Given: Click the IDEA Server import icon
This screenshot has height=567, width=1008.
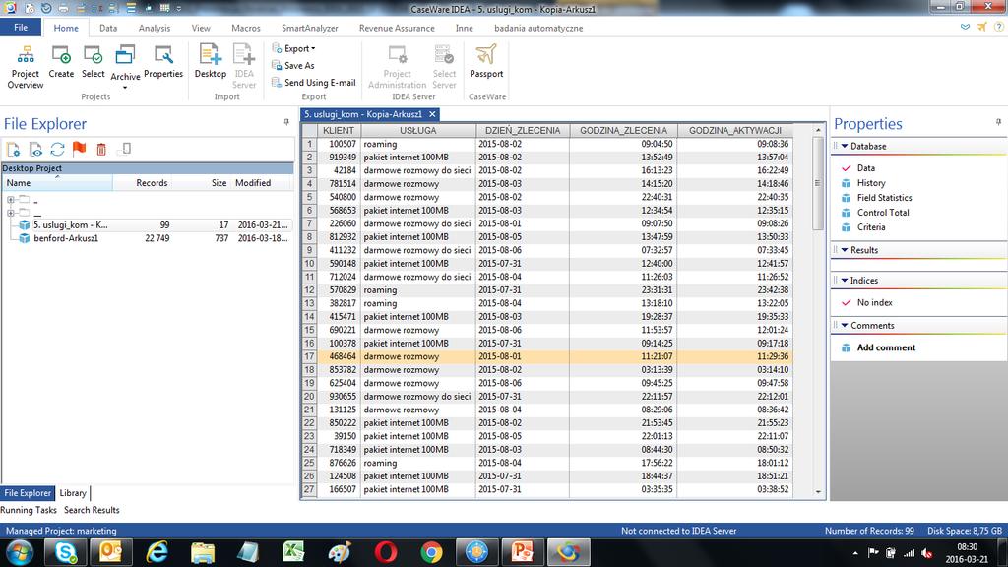Looking at the screenshot, I should click(244, 66).
